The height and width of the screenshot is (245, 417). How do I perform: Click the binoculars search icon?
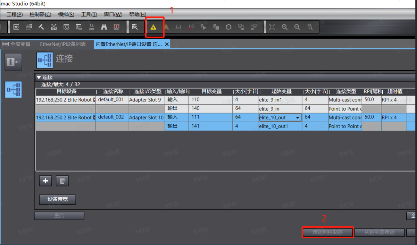(x=104, y=27)
